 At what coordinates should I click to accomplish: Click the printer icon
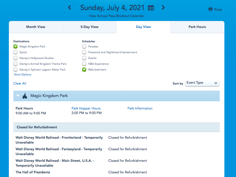pyautogui.click(x=210, y=9)
